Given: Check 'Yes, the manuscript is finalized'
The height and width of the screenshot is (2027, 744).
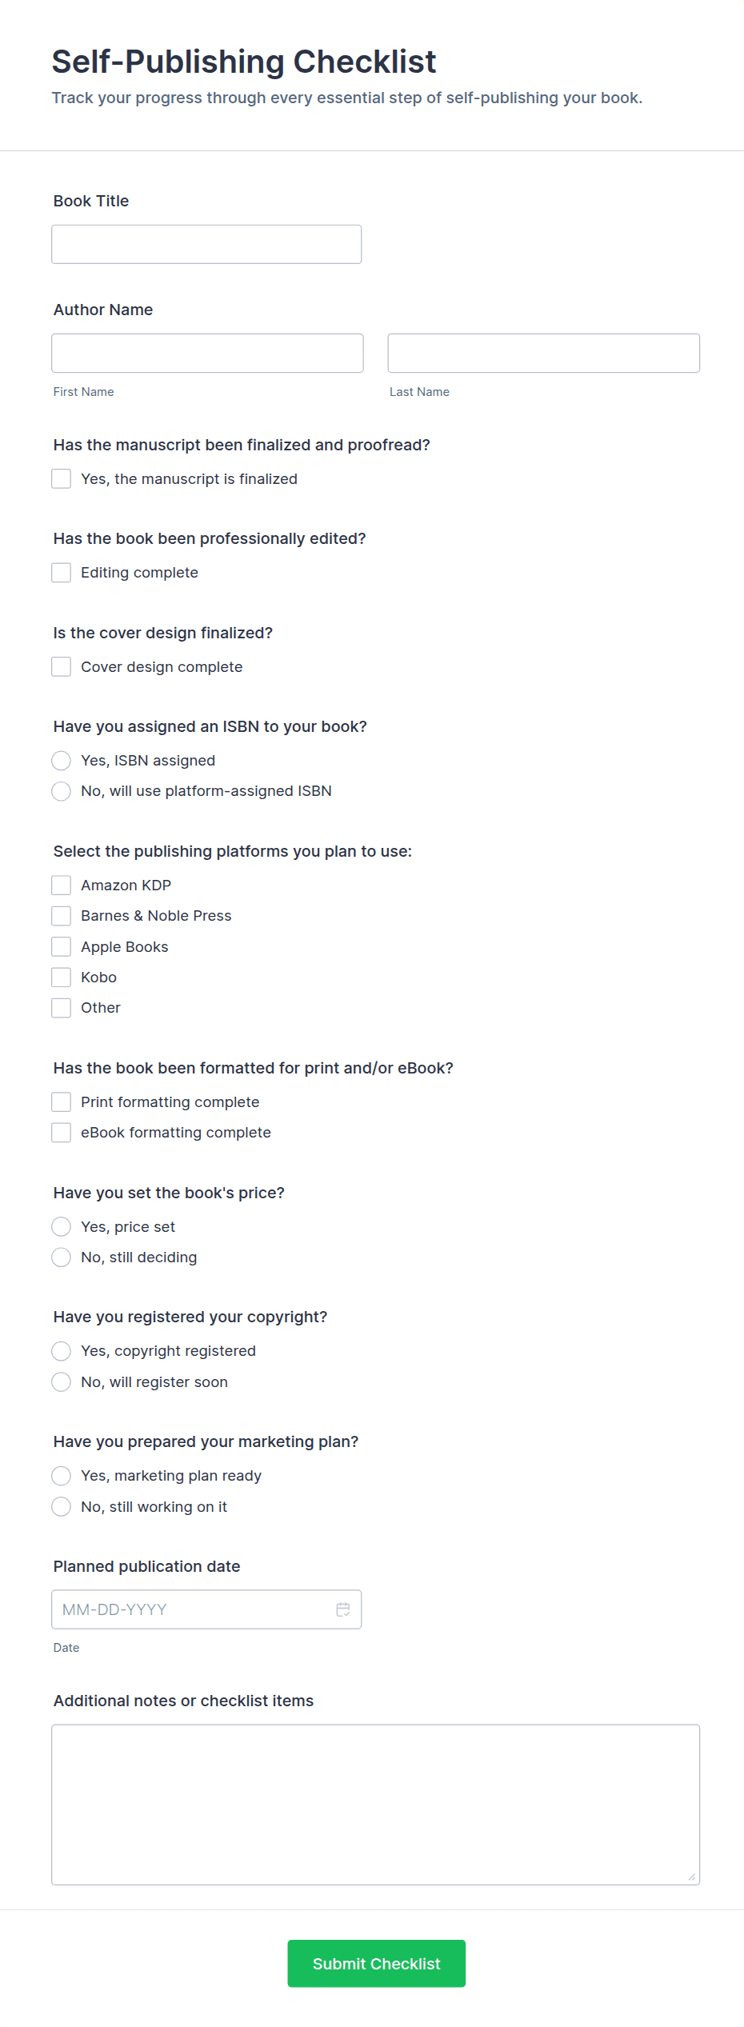Looking at the screenshot, I should (62, 478).
